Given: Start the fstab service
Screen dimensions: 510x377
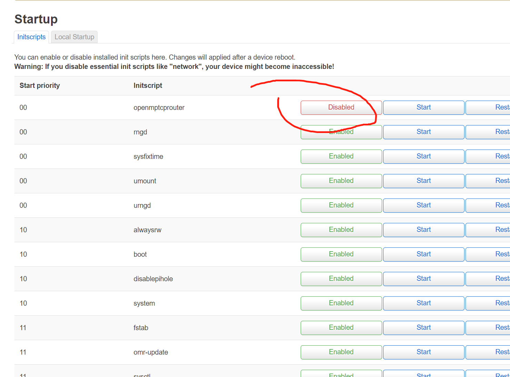Looking at the screenshot, I should 423,328.
